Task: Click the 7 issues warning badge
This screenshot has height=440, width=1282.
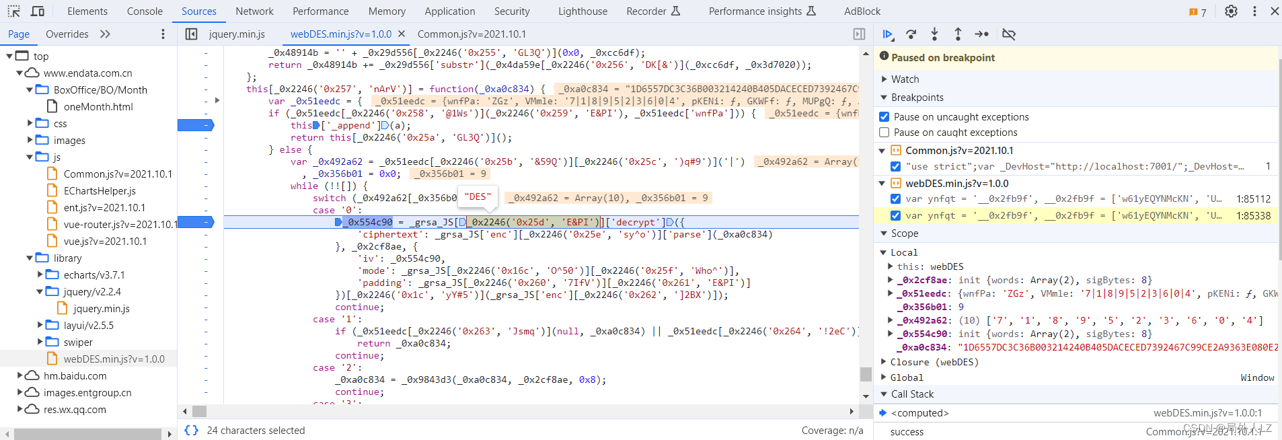Action: (1198, 11)
